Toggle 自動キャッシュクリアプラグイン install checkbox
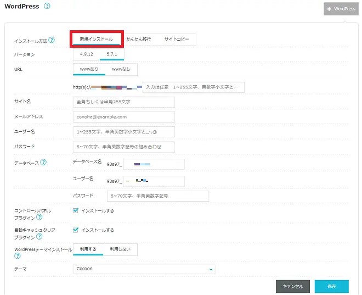 click(76, 230)
